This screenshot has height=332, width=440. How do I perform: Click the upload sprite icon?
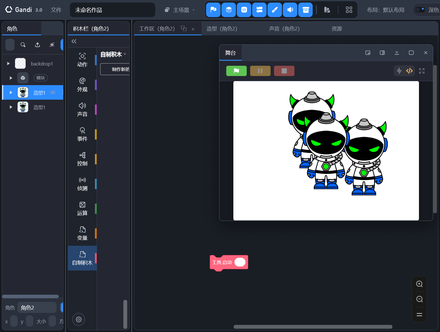click(x=38, y=45)
